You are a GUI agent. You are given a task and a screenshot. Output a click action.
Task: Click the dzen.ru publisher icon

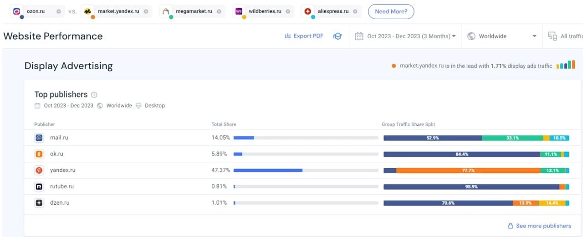pyautogui.click(x=39, y=203)
